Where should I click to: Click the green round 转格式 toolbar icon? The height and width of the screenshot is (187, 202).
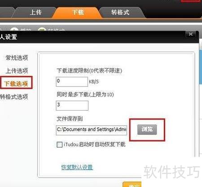click(42, 29)
